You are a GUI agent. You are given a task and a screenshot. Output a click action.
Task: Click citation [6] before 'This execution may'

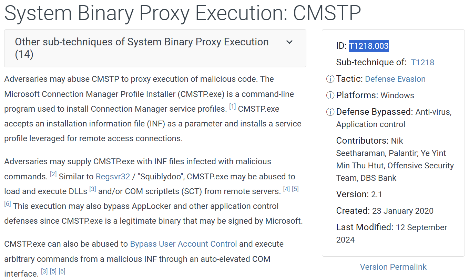[x=8, y=204]
